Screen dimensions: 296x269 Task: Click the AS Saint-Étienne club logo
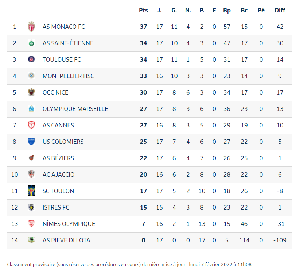(x=31, y=43)
